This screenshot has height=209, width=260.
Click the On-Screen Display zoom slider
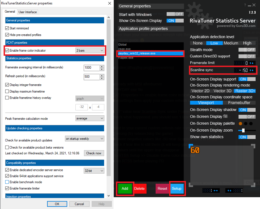tap(247, 130)
